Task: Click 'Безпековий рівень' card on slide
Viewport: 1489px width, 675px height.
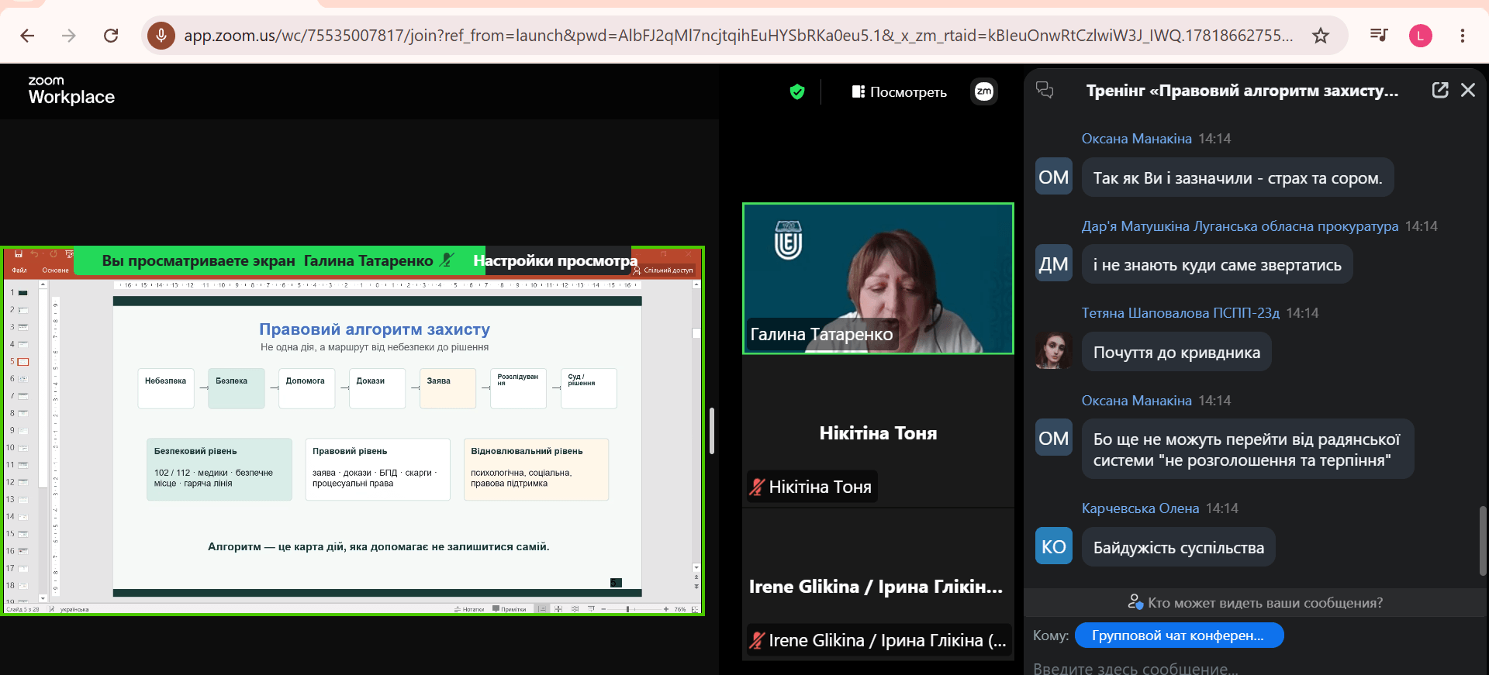Action: click(219, 469)
